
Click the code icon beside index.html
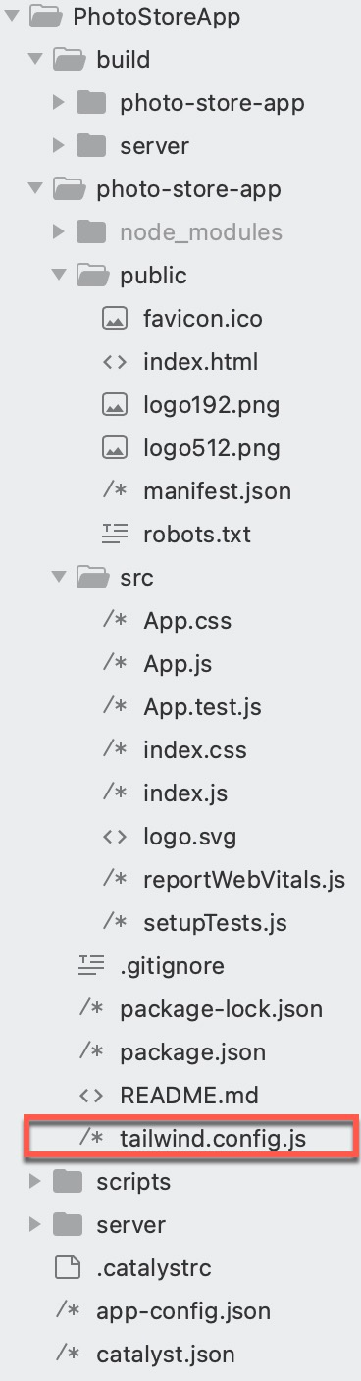tap(115, 362)
